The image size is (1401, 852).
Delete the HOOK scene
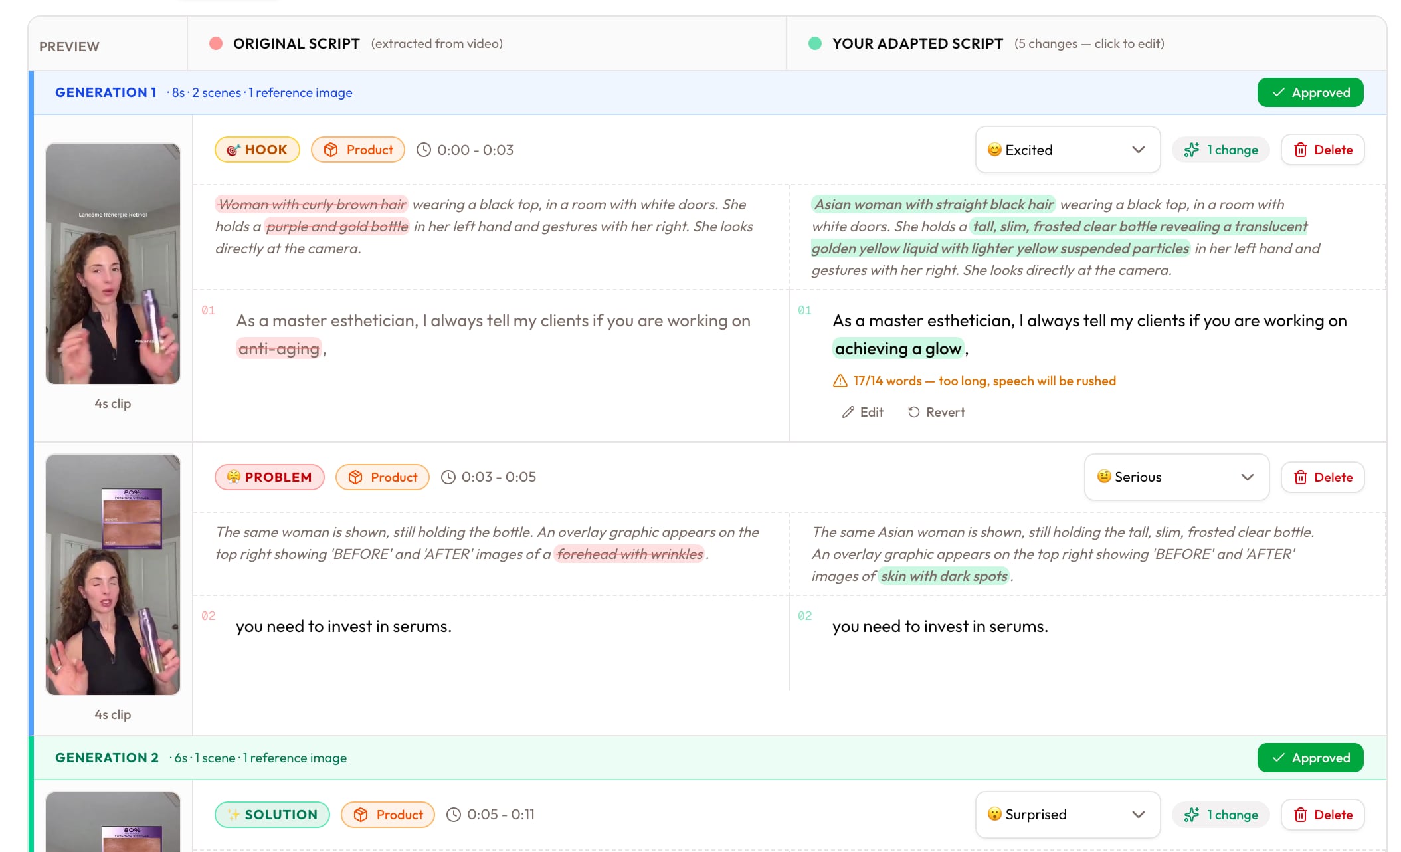click(1323, 150)
